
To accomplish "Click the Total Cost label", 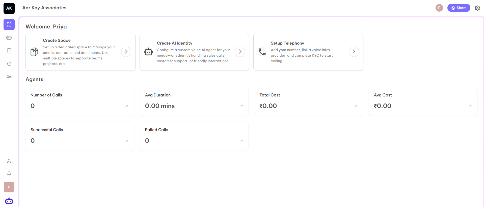I will click(x=270, y=95).
